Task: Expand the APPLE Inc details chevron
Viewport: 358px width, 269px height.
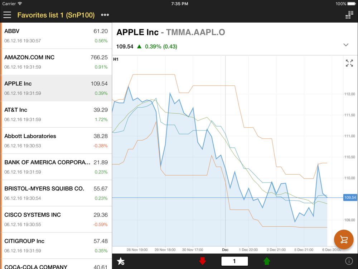Action: pos(346,45)
